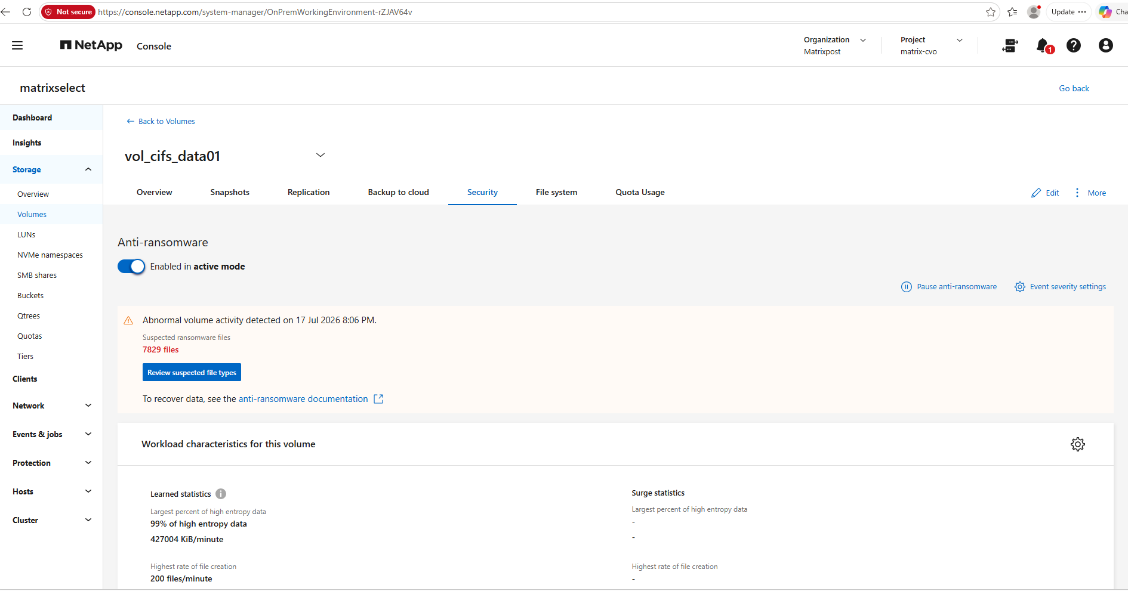Screen dimensions: 1128x591
Task: Toggle the Anti-ransomware switch off
Action: pos(131,267)
